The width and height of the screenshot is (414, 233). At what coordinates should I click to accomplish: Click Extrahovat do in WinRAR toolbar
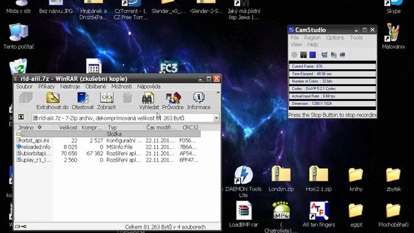(x=52, y=101)
